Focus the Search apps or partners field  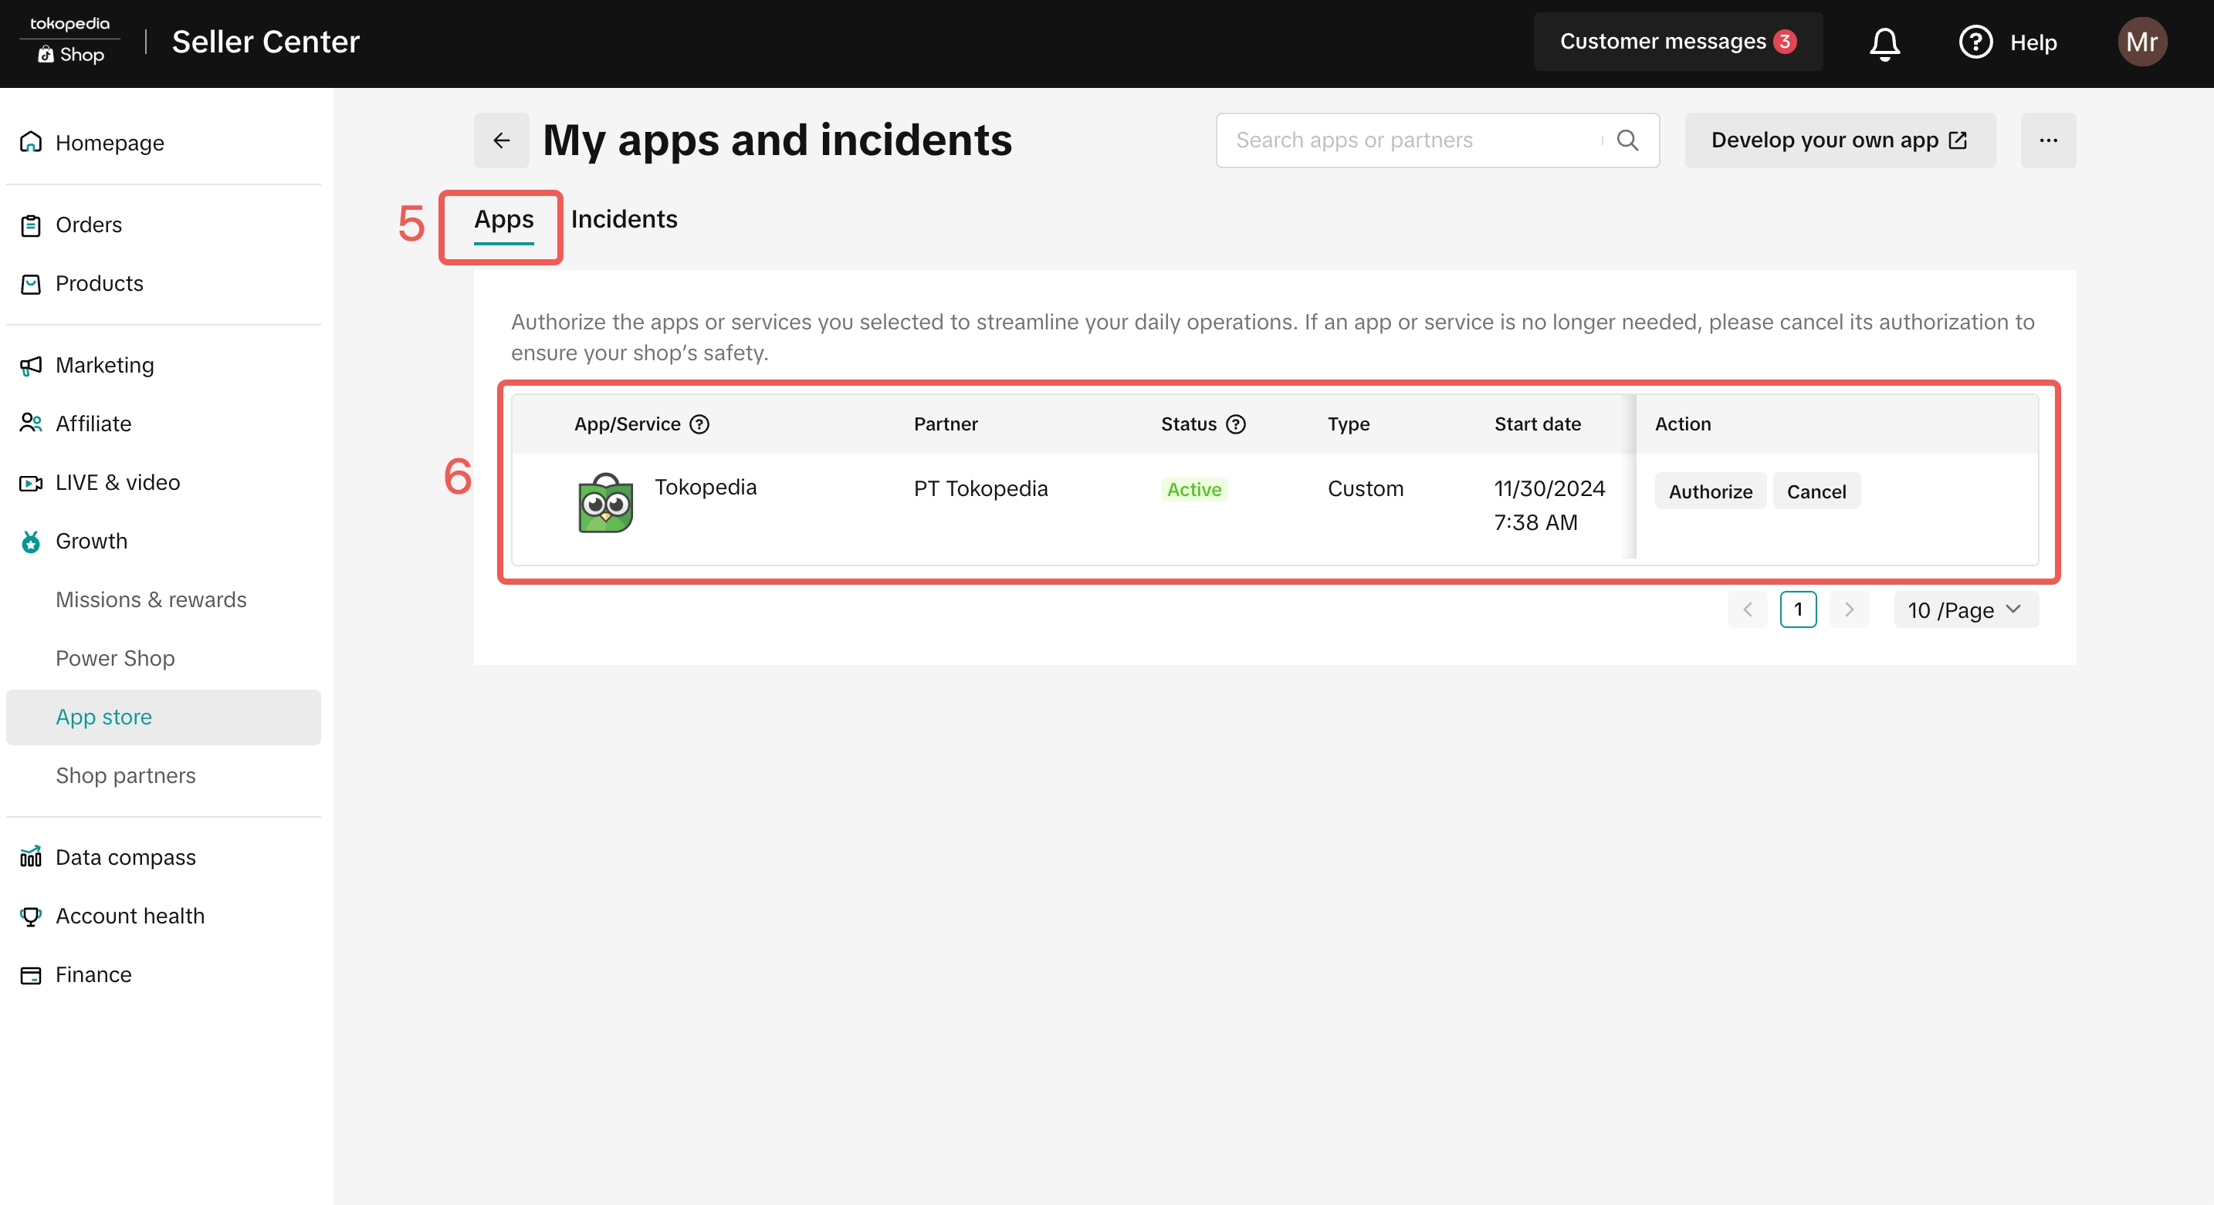coord(1410,140)
